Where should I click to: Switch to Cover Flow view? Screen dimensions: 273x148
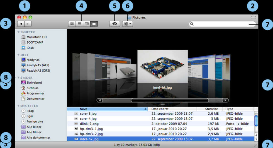coord(94,24)
